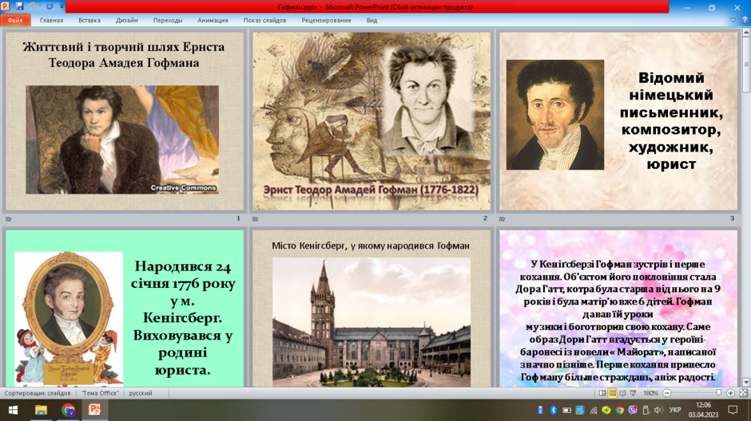The width and height of the screenshot is (751, 421).
Task: Expand the Undo history dropdown arrow
Action: tap(40, 6)
